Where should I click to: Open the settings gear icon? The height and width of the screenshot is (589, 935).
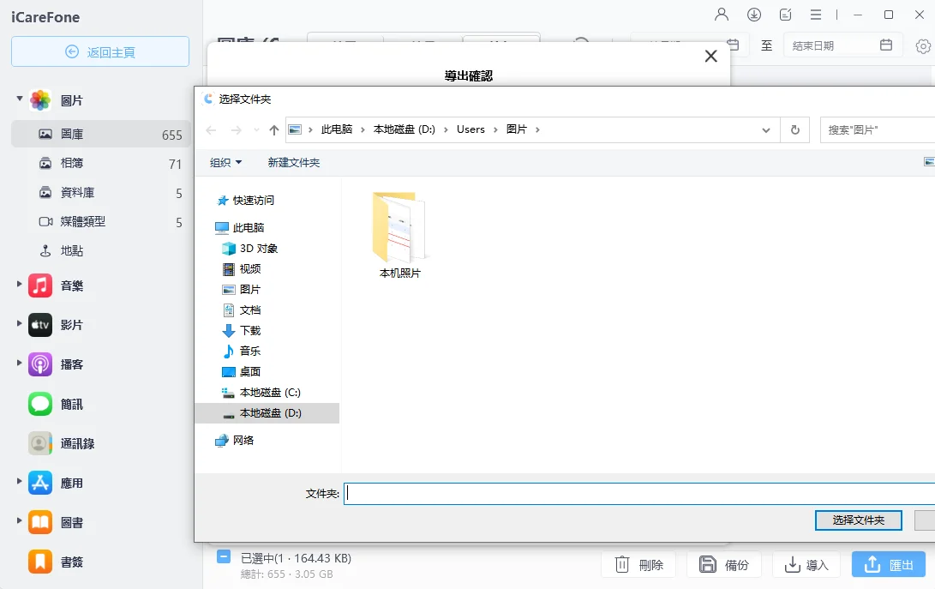923,46
